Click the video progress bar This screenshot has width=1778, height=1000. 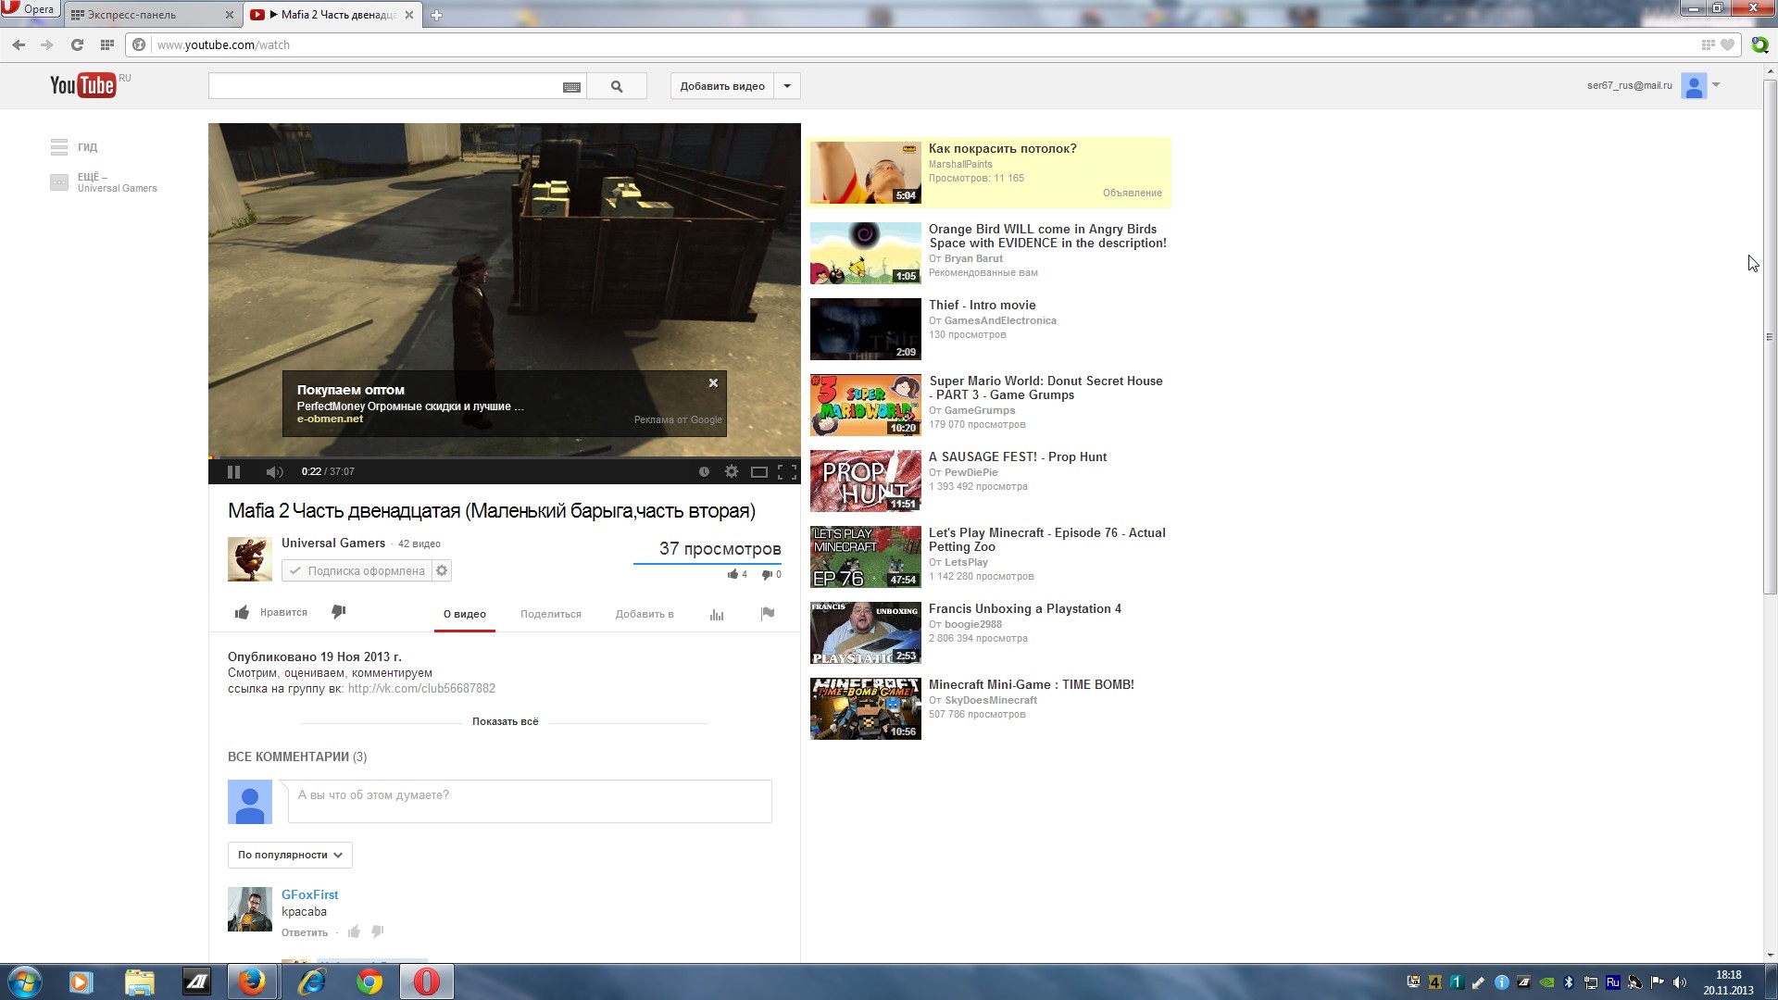coord(505,457)
